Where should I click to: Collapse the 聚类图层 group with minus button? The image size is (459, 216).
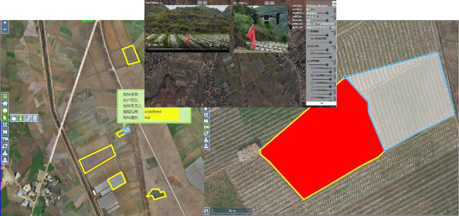point(332,31)
